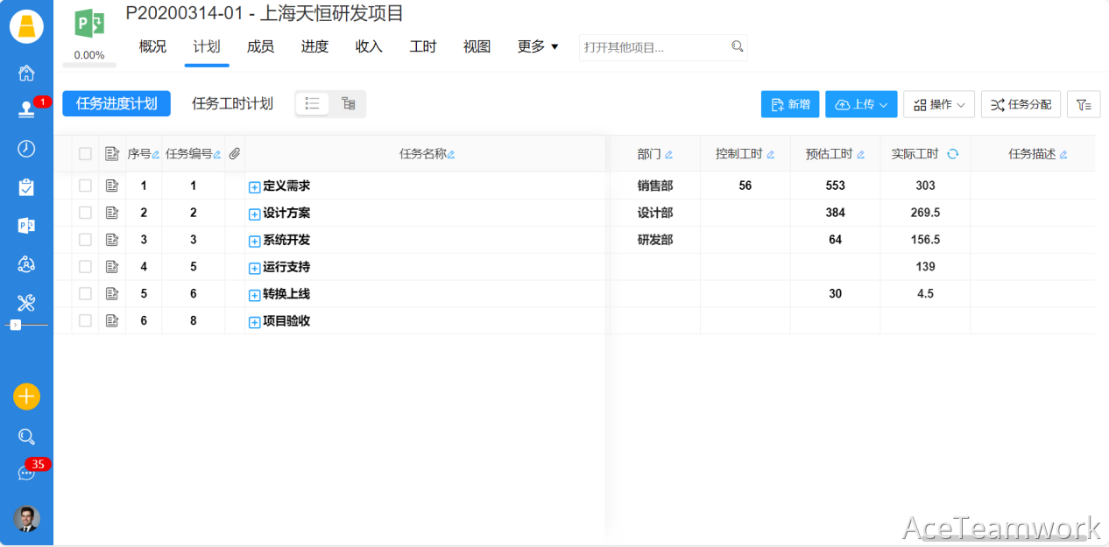The width and height of the screenshot is (1109, 547).
Task: Click the 任务分配 button
Action: click(x=1021, y=105)
